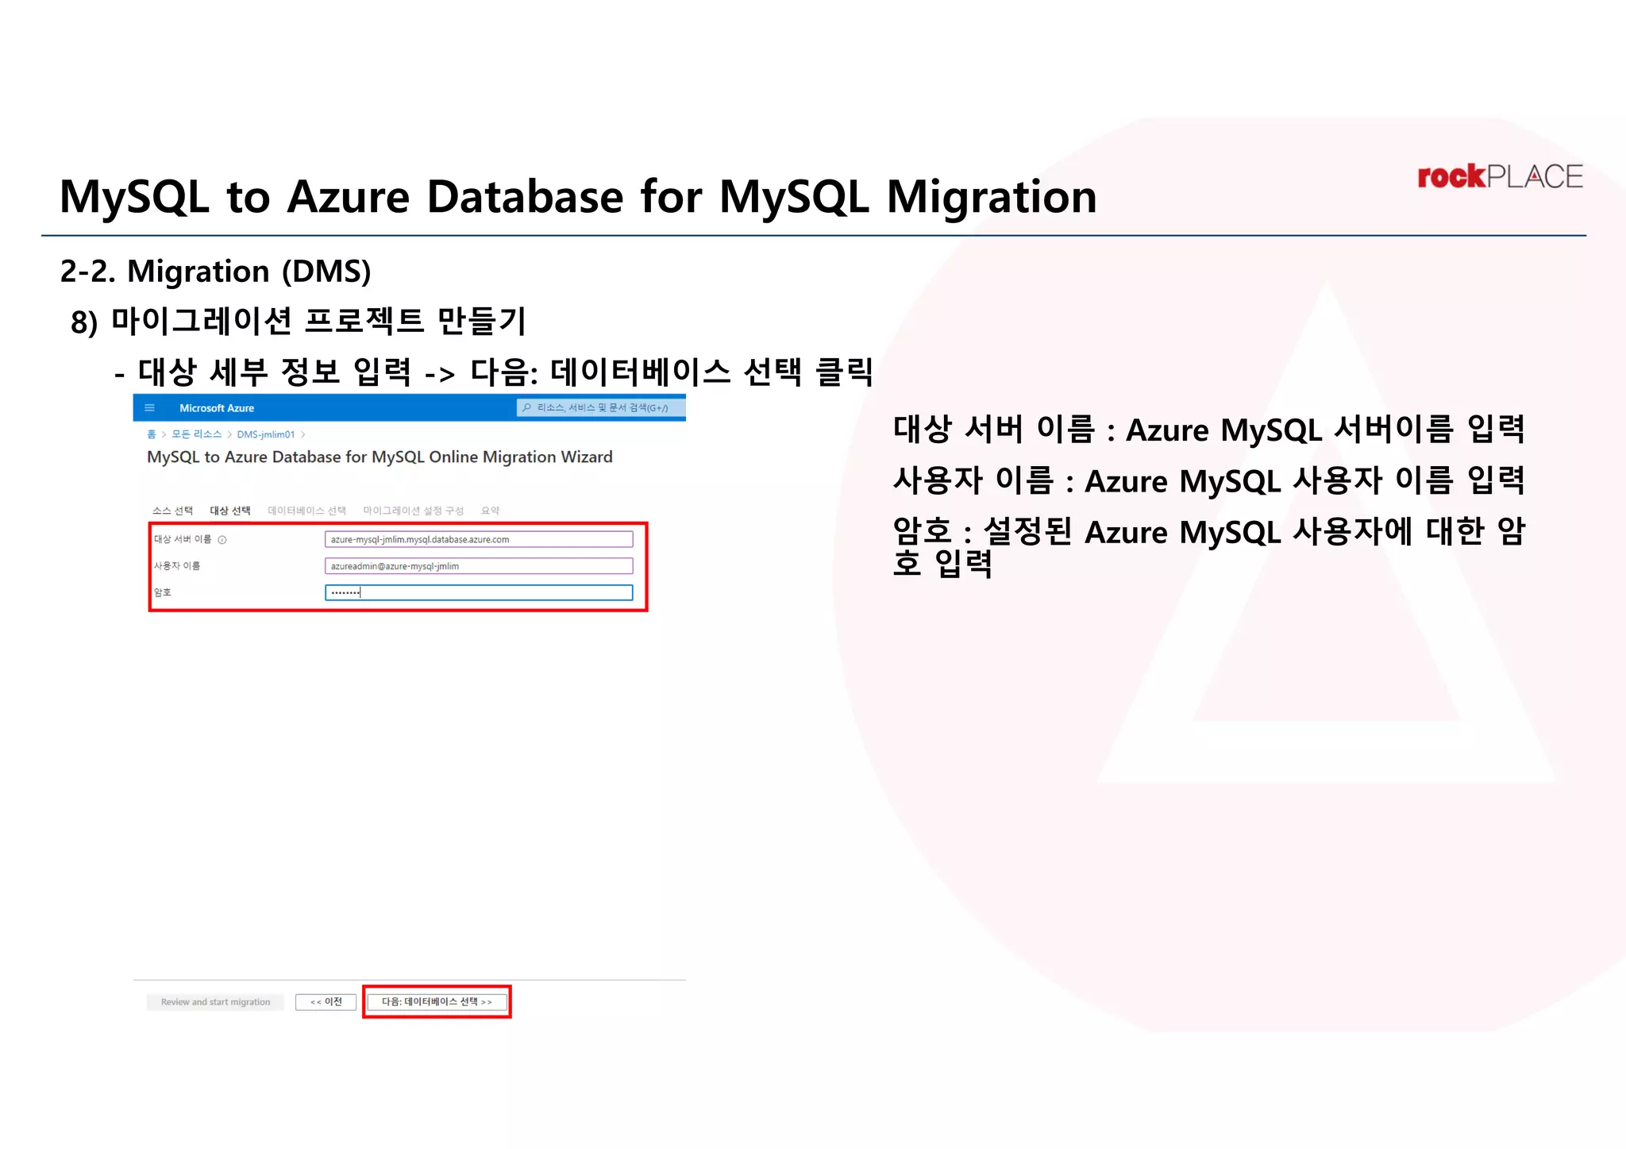Click the 사용자 이름 input field
The image size is (1626, 1149).
pos(479,566)
